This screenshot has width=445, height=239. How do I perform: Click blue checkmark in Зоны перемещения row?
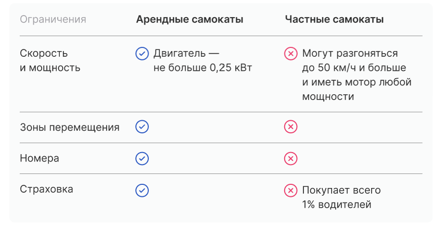click(x=142, y=127)
